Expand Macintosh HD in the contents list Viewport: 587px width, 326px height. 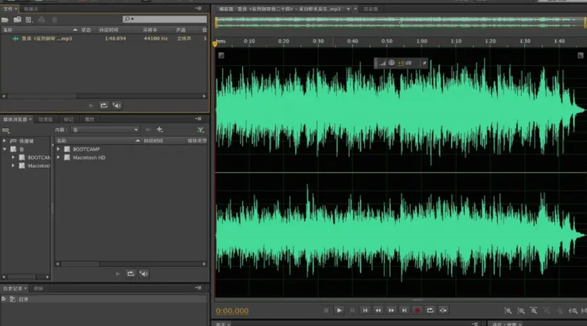click(58, 158)
